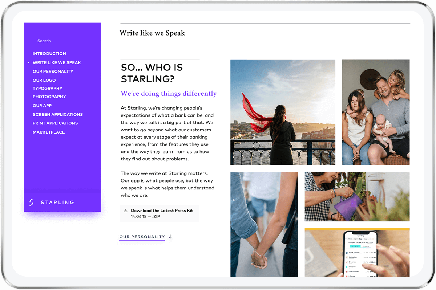
Task: Open Screen Applications section
Action: pyautogui.click(x=58, y=114)
